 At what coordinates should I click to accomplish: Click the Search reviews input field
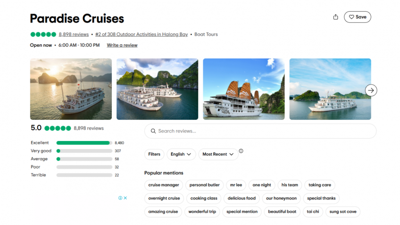tap(260, 131)
